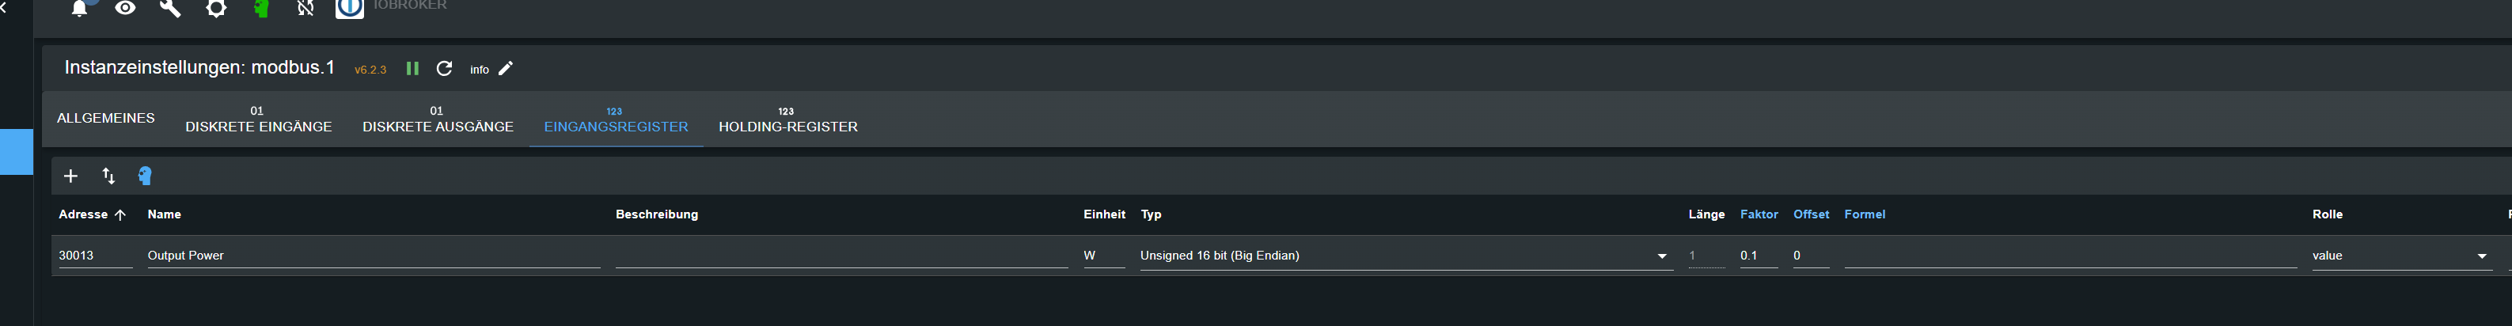Click the Name field containing Output Power

coord(373,256)
